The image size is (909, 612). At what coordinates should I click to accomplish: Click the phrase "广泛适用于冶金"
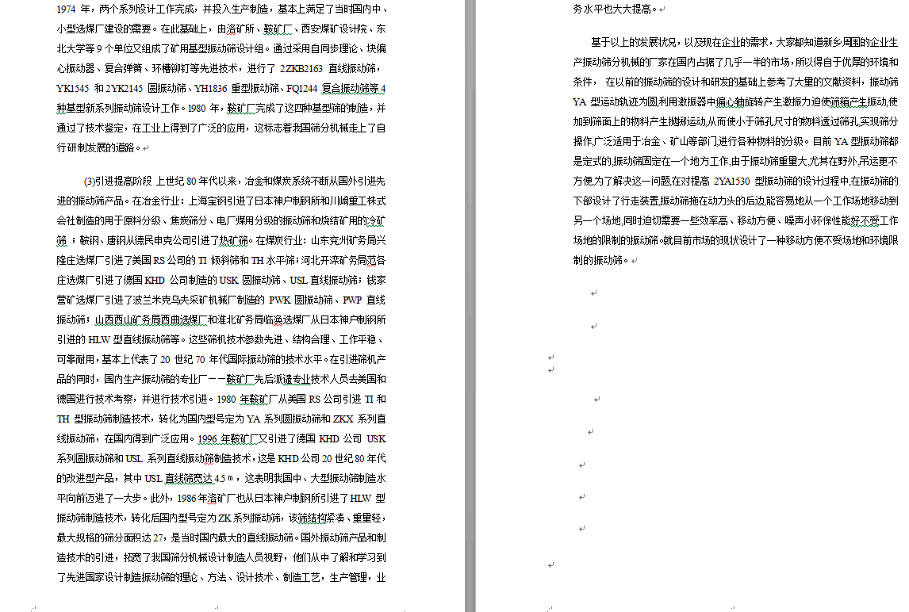pos(626,141)
